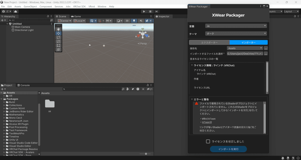This screenshot has height=160, width=301.
Task: Collapse the ライセンス情報 section
Action: 192,65
